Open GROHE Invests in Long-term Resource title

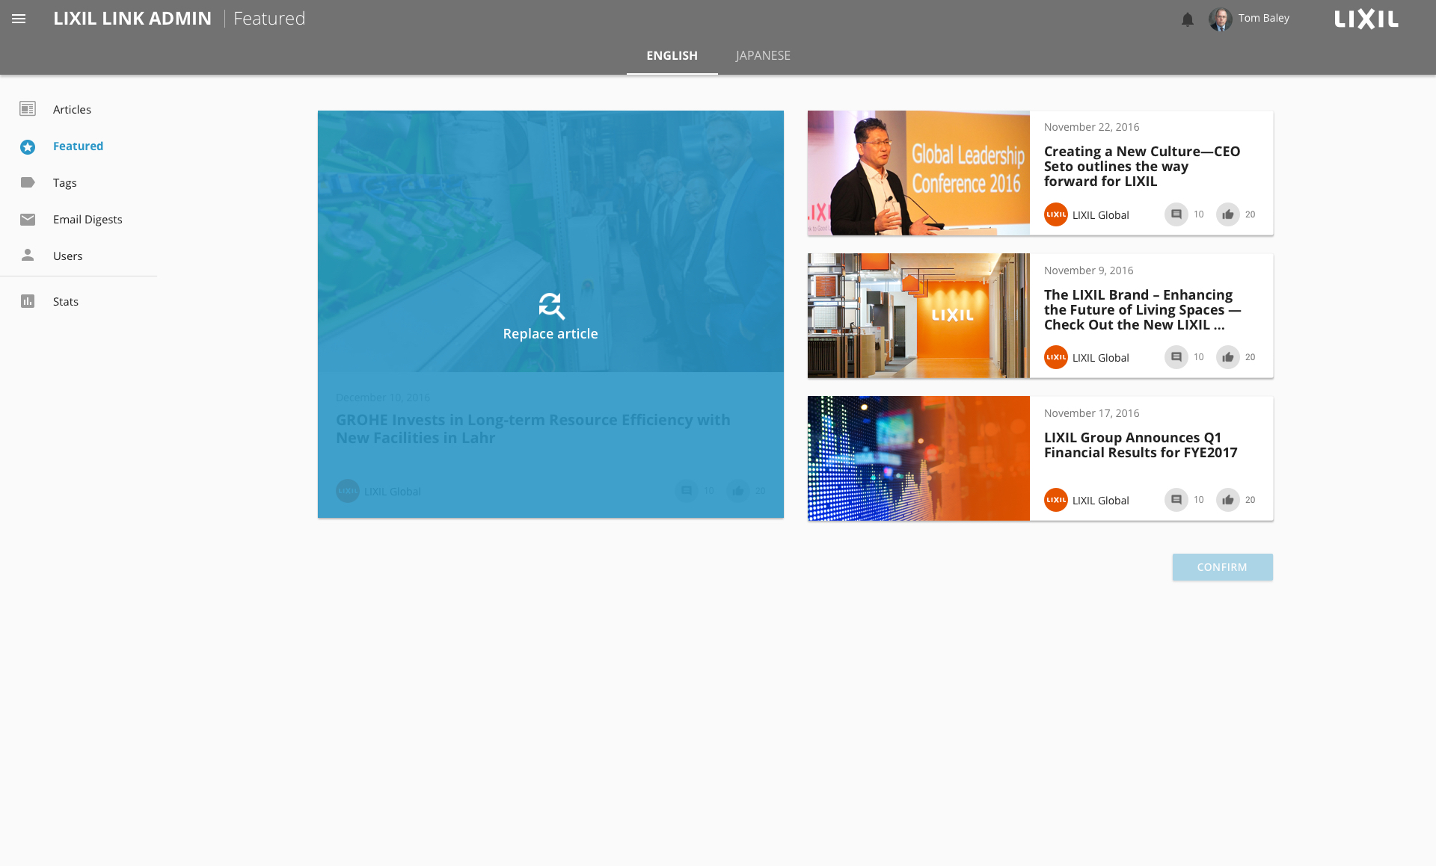coord(533,429)
